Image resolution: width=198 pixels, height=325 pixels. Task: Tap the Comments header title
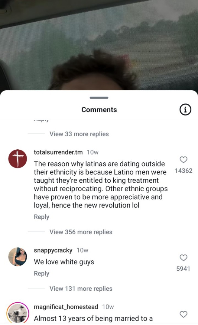99,110
